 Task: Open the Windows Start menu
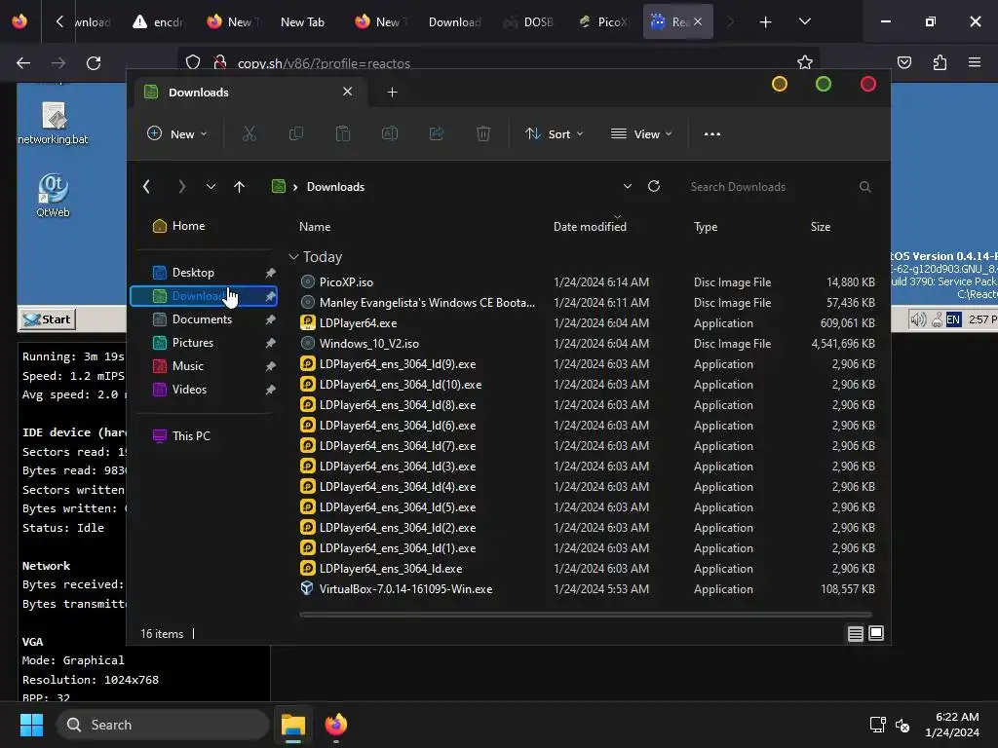click(x=31, y=725)
